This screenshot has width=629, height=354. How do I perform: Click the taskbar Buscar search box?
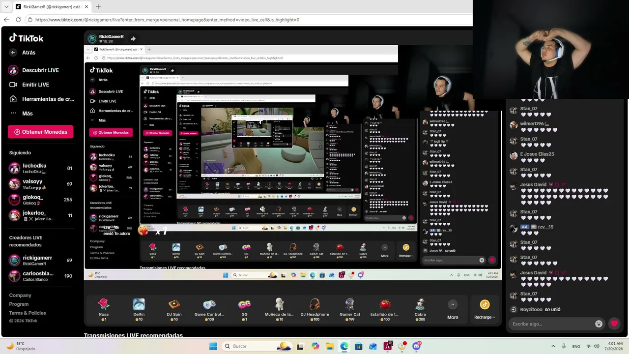coord(257,346)
